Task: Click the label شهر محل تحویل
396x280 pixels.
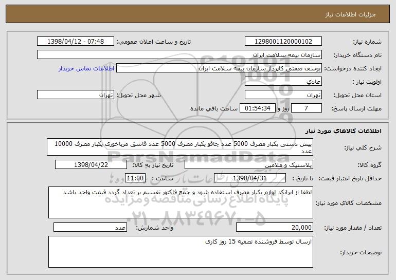Action: [138, 96]
